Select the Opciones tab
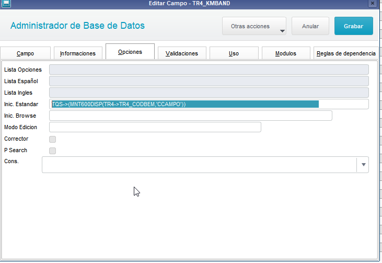382x263 pixels. (x=130, y=52)
